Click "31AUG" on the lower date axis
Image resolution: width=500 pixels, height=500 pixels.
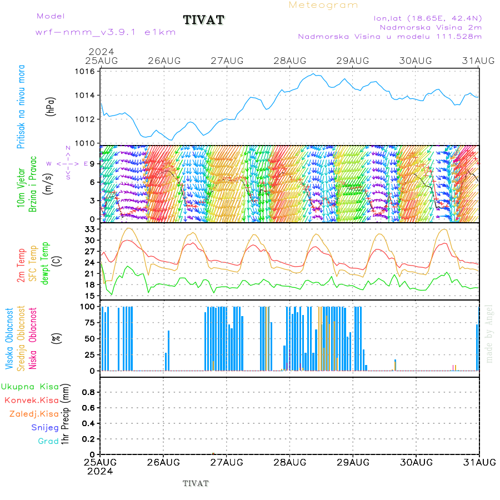[x=479, y=462]
